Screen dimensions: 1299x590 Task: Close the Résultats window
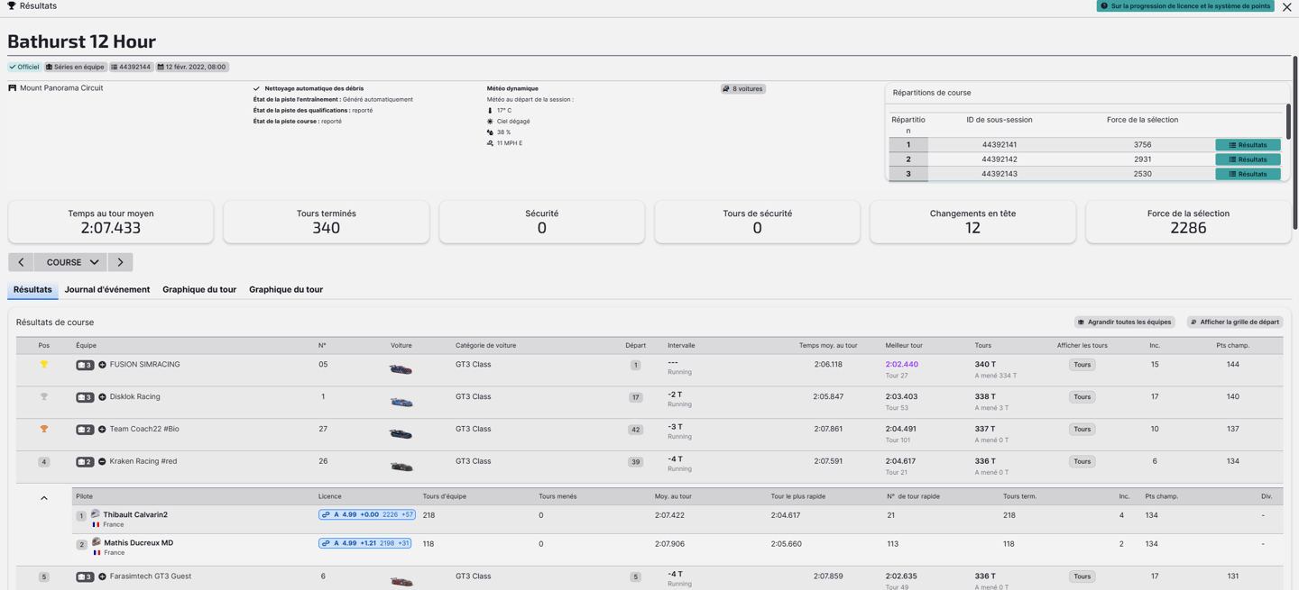tap(1287, 6)
